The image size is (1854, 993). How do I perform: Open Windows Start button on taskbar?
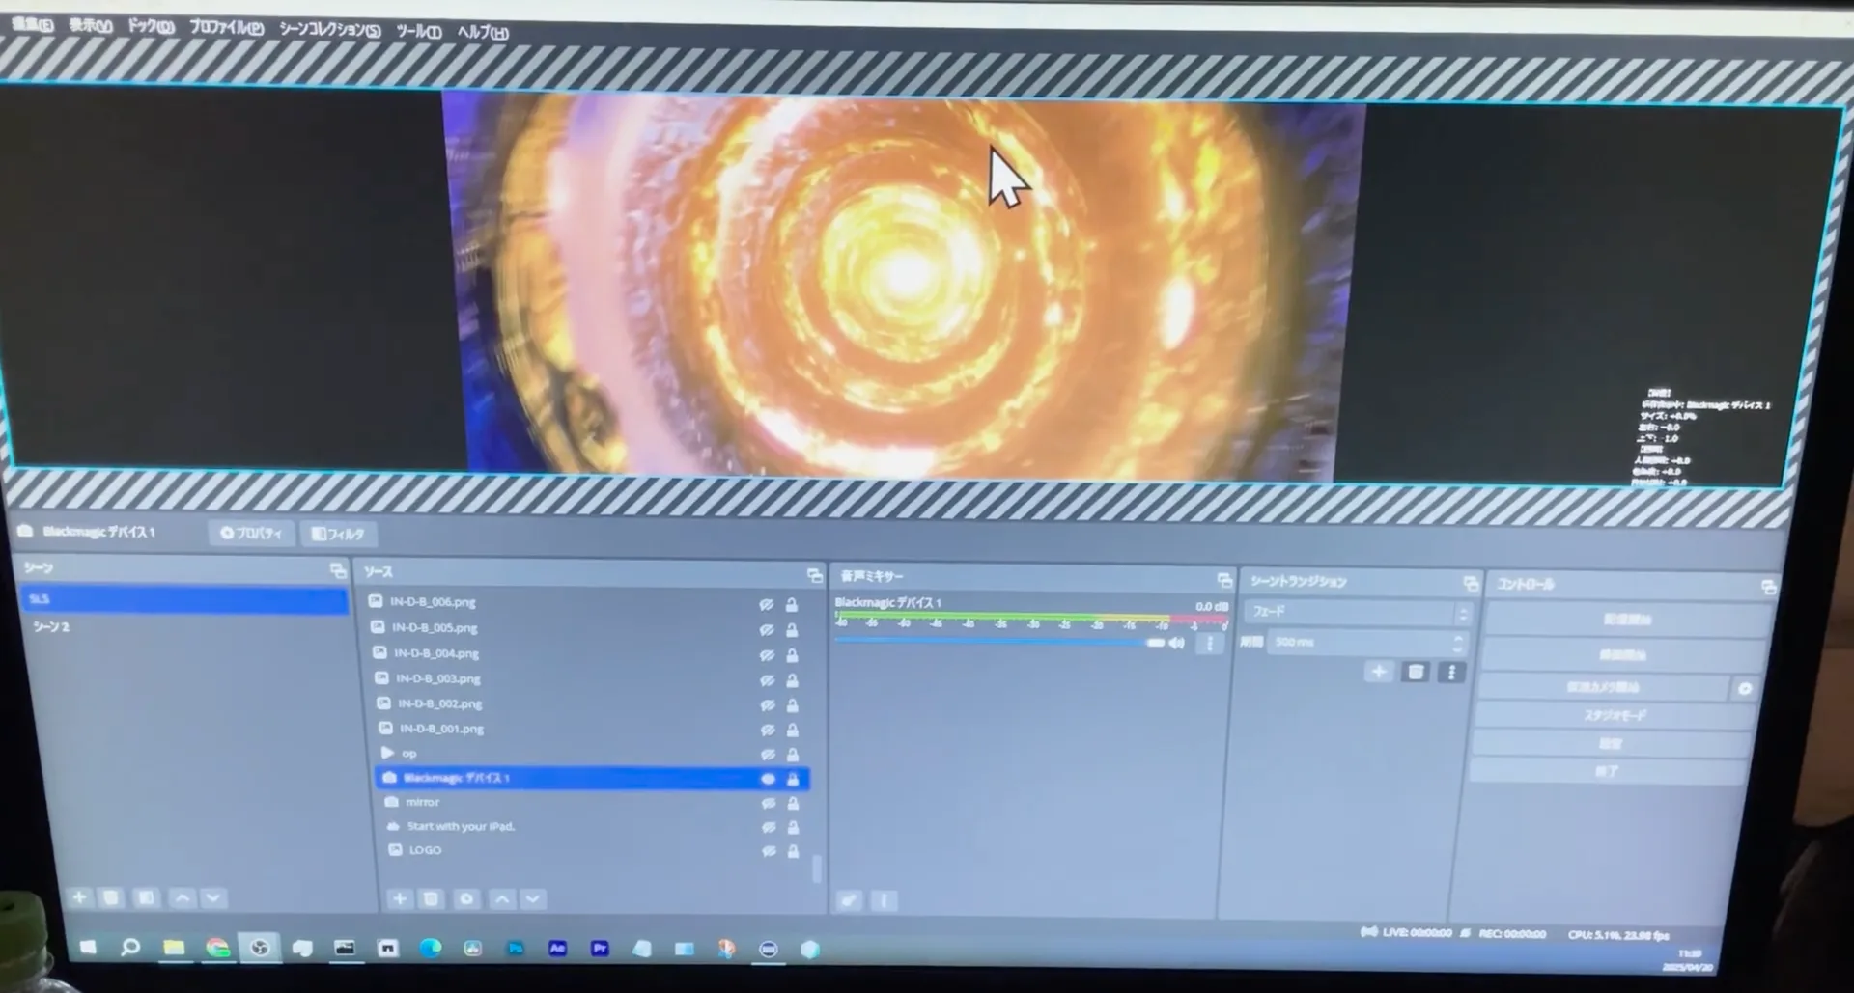pyautogui.click(x=87, y=947)
